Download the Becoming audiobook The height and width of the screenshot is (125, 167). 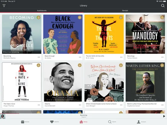coord(38,17)
